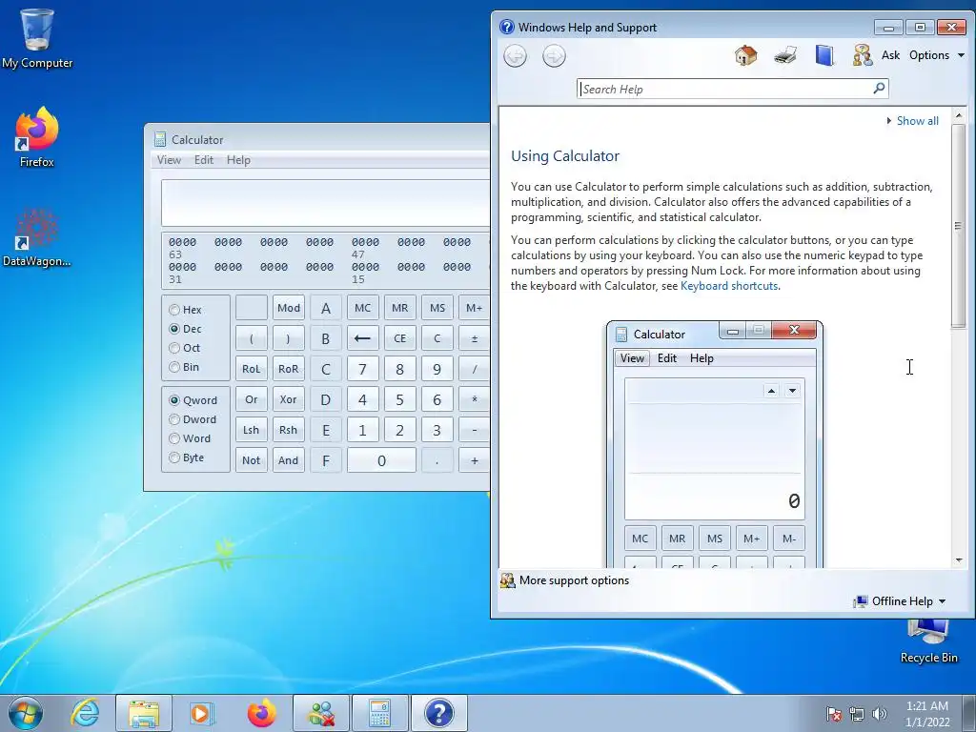The width and height of the screenshot is (976, 732).
Task: Switch to Calculator via taskbar button
Action: [379, 713]
